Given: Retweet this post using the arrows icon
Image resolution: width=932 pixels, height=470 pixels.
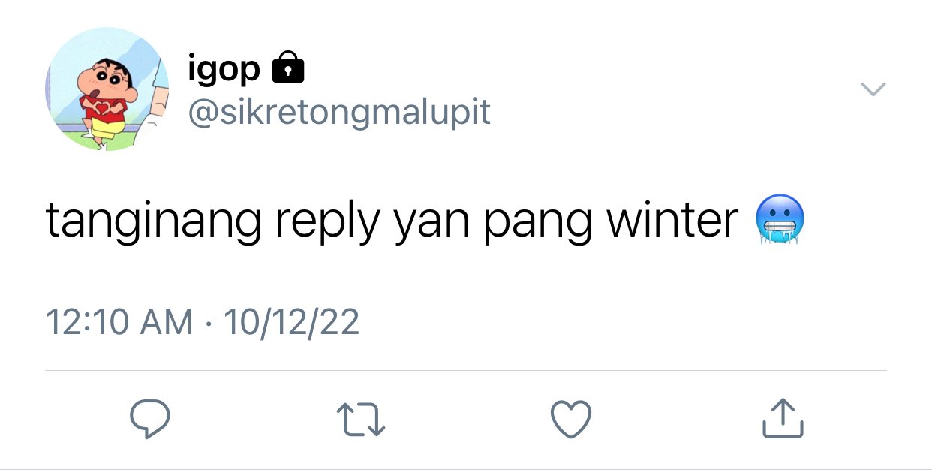Looking at the screenshot, I should pyautogui.click(x=361, y=419).
